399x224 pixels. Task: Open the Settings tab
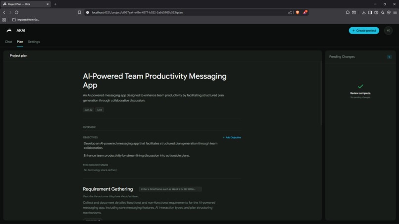click(x=34, y=42)
